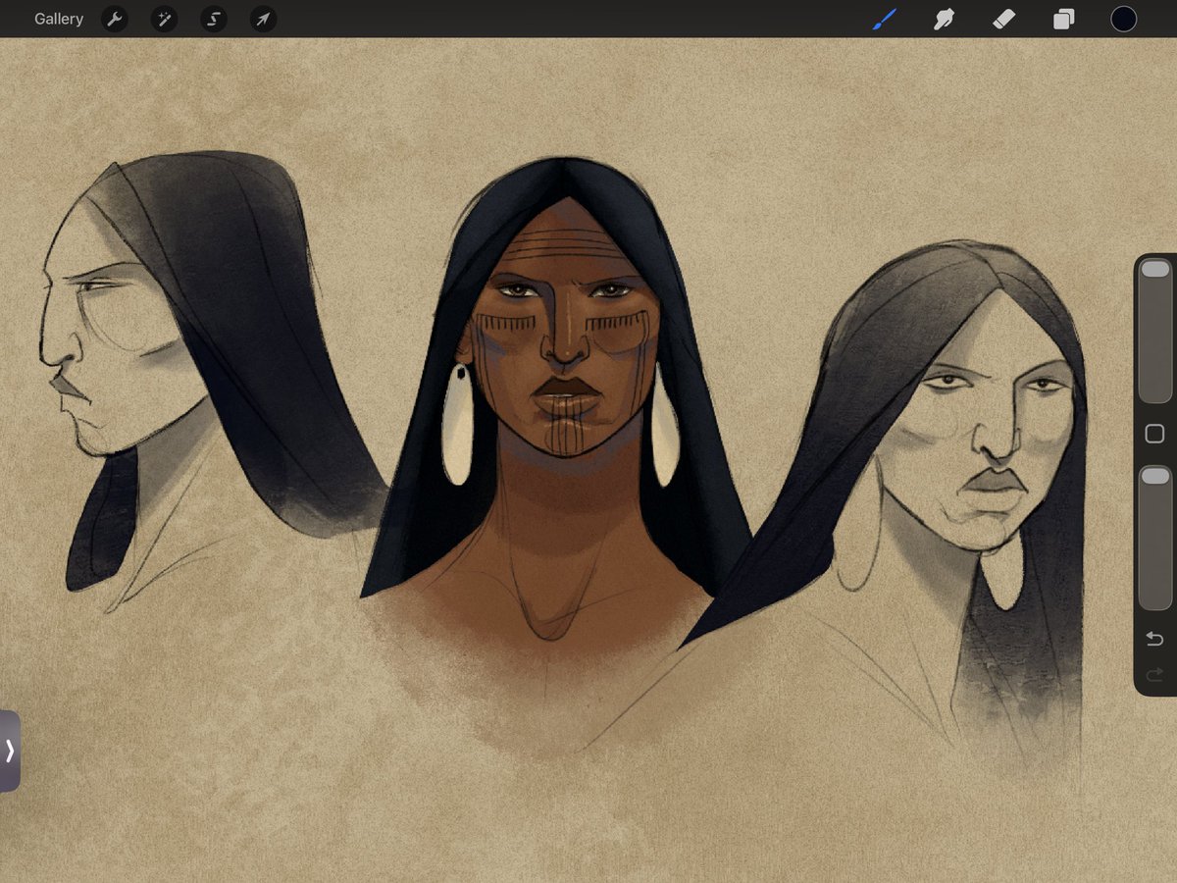
Task: Tap the brush size slider
Action: (x=1155, y=331)
